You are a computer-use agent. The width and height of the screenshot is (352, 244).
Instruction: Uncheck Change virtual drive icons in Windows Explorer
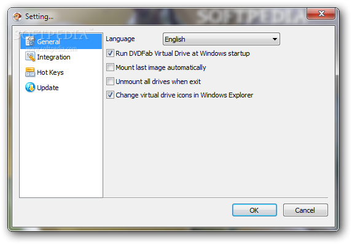click(110, 95)
